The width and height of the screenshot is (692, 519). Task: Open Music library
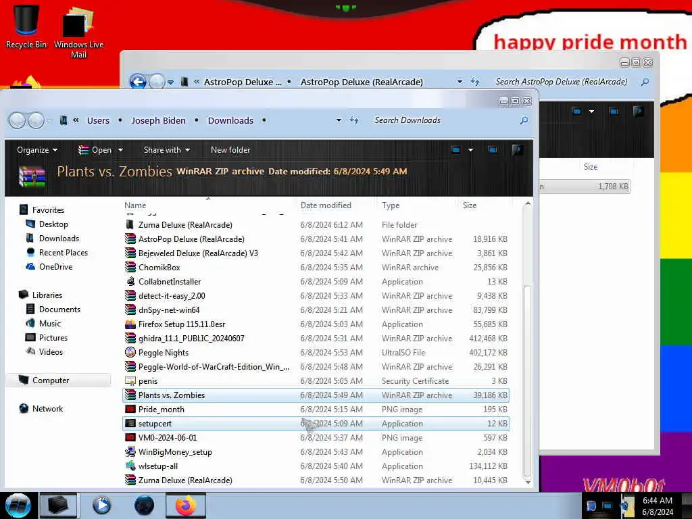pyautogui.click(x=50, y=324)
